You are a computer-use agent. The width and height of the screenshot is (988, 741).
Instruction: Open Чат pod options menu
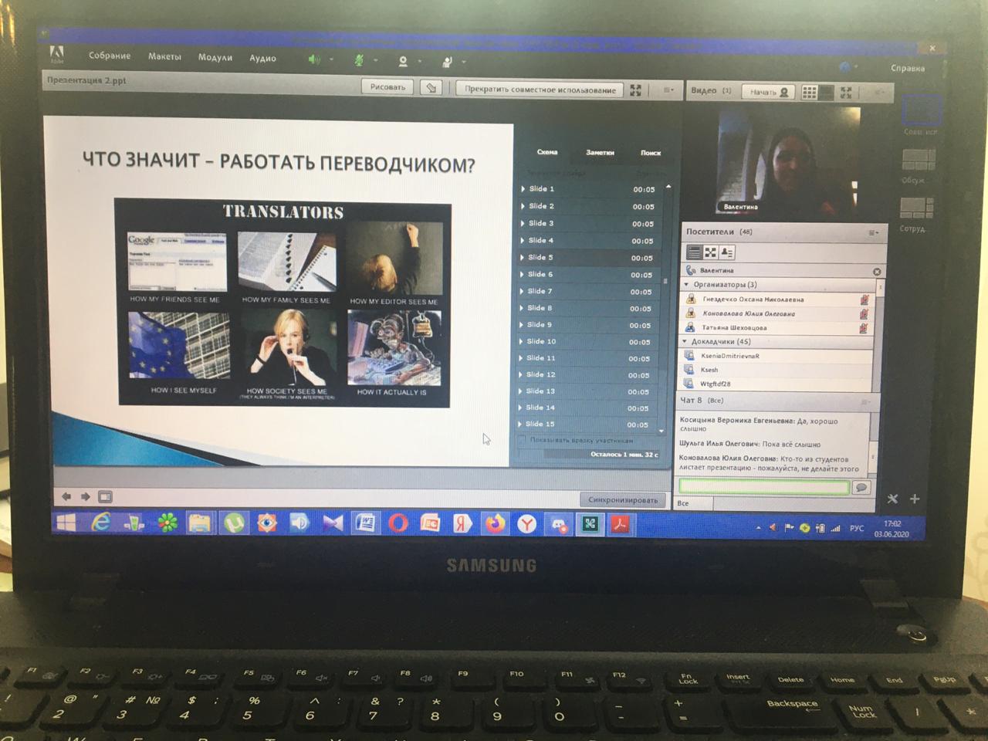[865, 401]
